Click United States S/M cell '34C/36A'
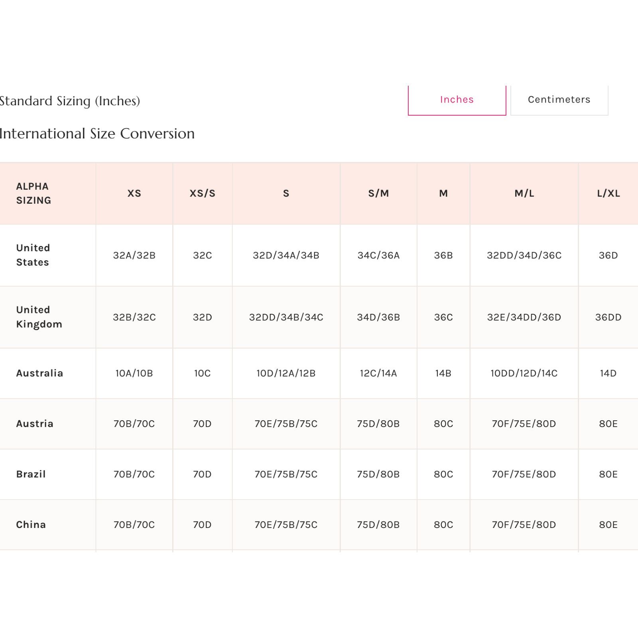This screenshot has height=638, width=638. (x=378, y=255)
